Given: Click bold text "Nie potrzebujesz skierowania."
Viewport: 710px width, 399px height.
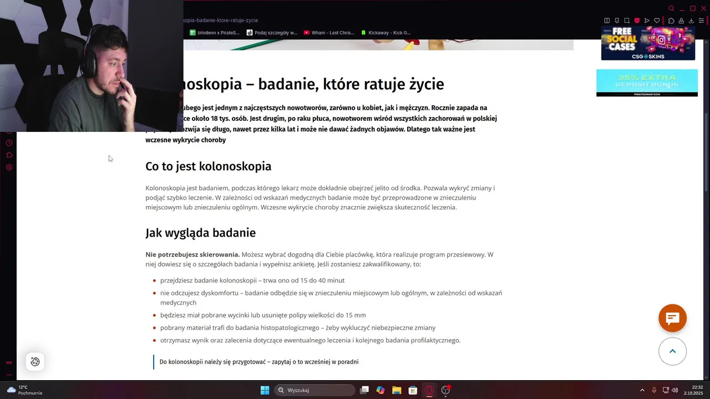Looking at the screenshot, I should click(x=192, y=254).
